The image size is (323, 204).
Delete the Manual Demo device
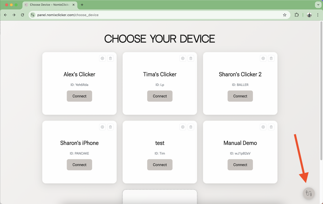tap(271, 127)
